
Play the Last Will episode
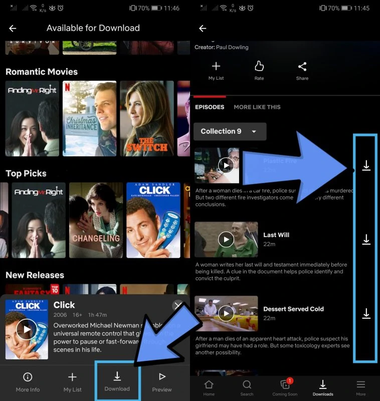pos(226,240)
